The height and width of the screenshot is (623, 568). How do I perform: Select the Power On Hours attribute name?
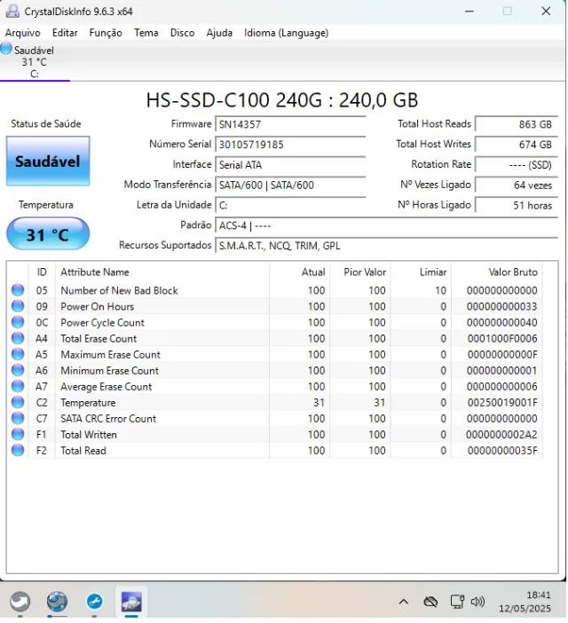(98, 307)
